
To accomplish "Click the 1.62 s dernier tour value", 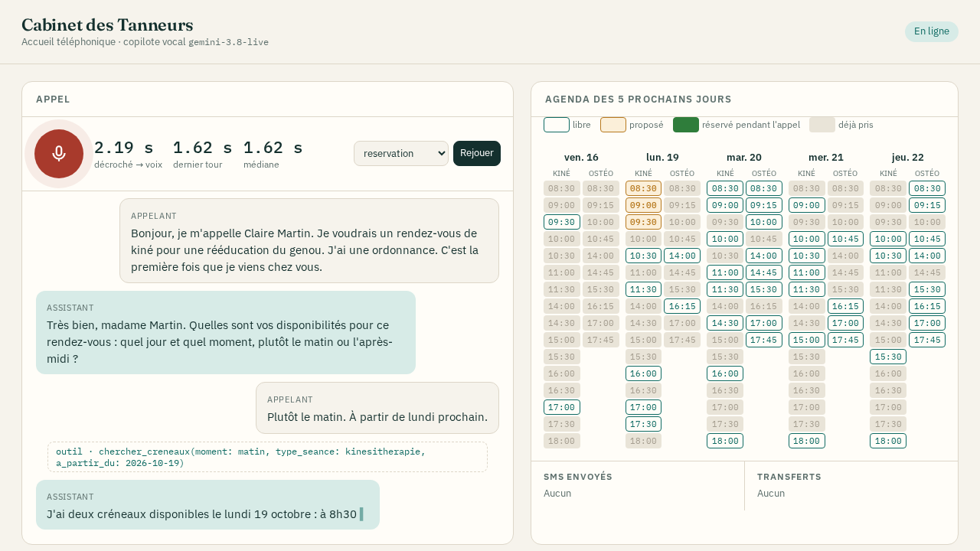I will tap(203, 148).
